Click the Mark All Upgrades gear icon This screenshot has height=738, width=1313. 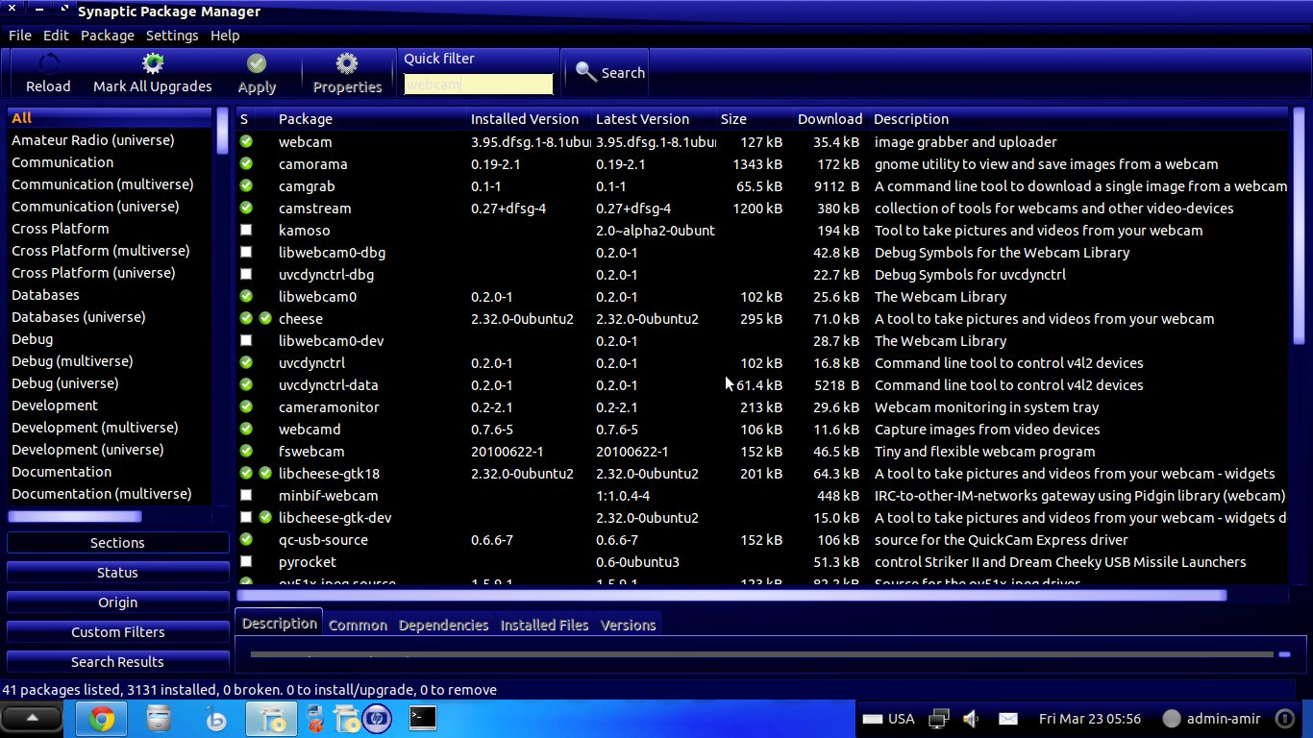(x=152, y=63)
